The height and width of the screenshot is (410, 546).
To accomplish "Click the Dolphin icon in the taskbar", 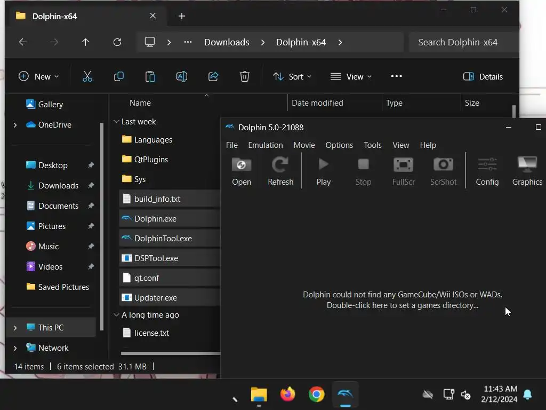I will 345,395.
